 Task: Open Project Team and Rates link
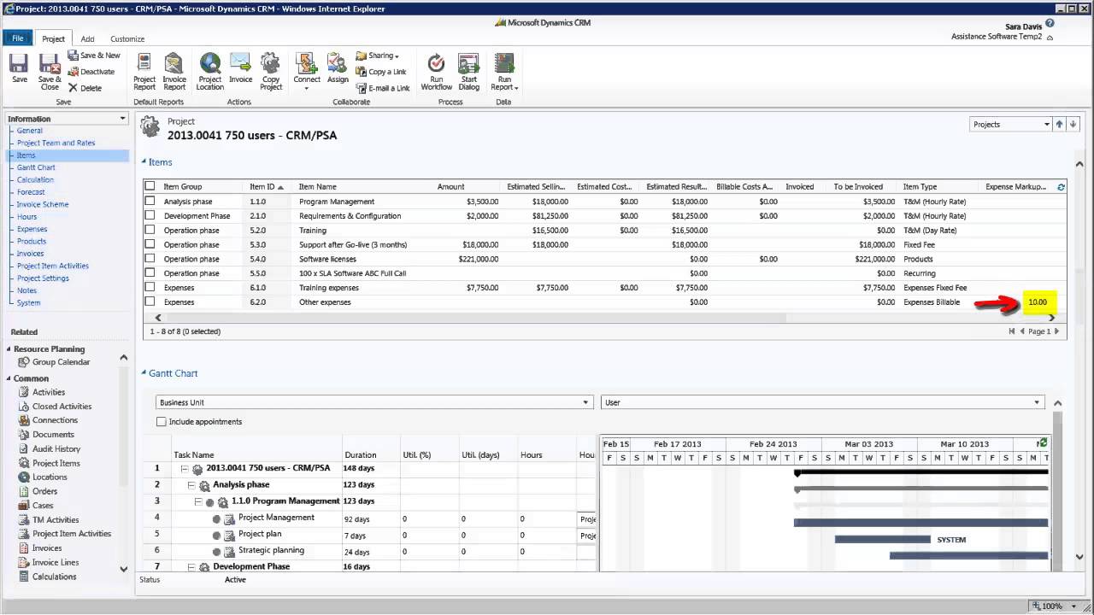click(56, 143)
